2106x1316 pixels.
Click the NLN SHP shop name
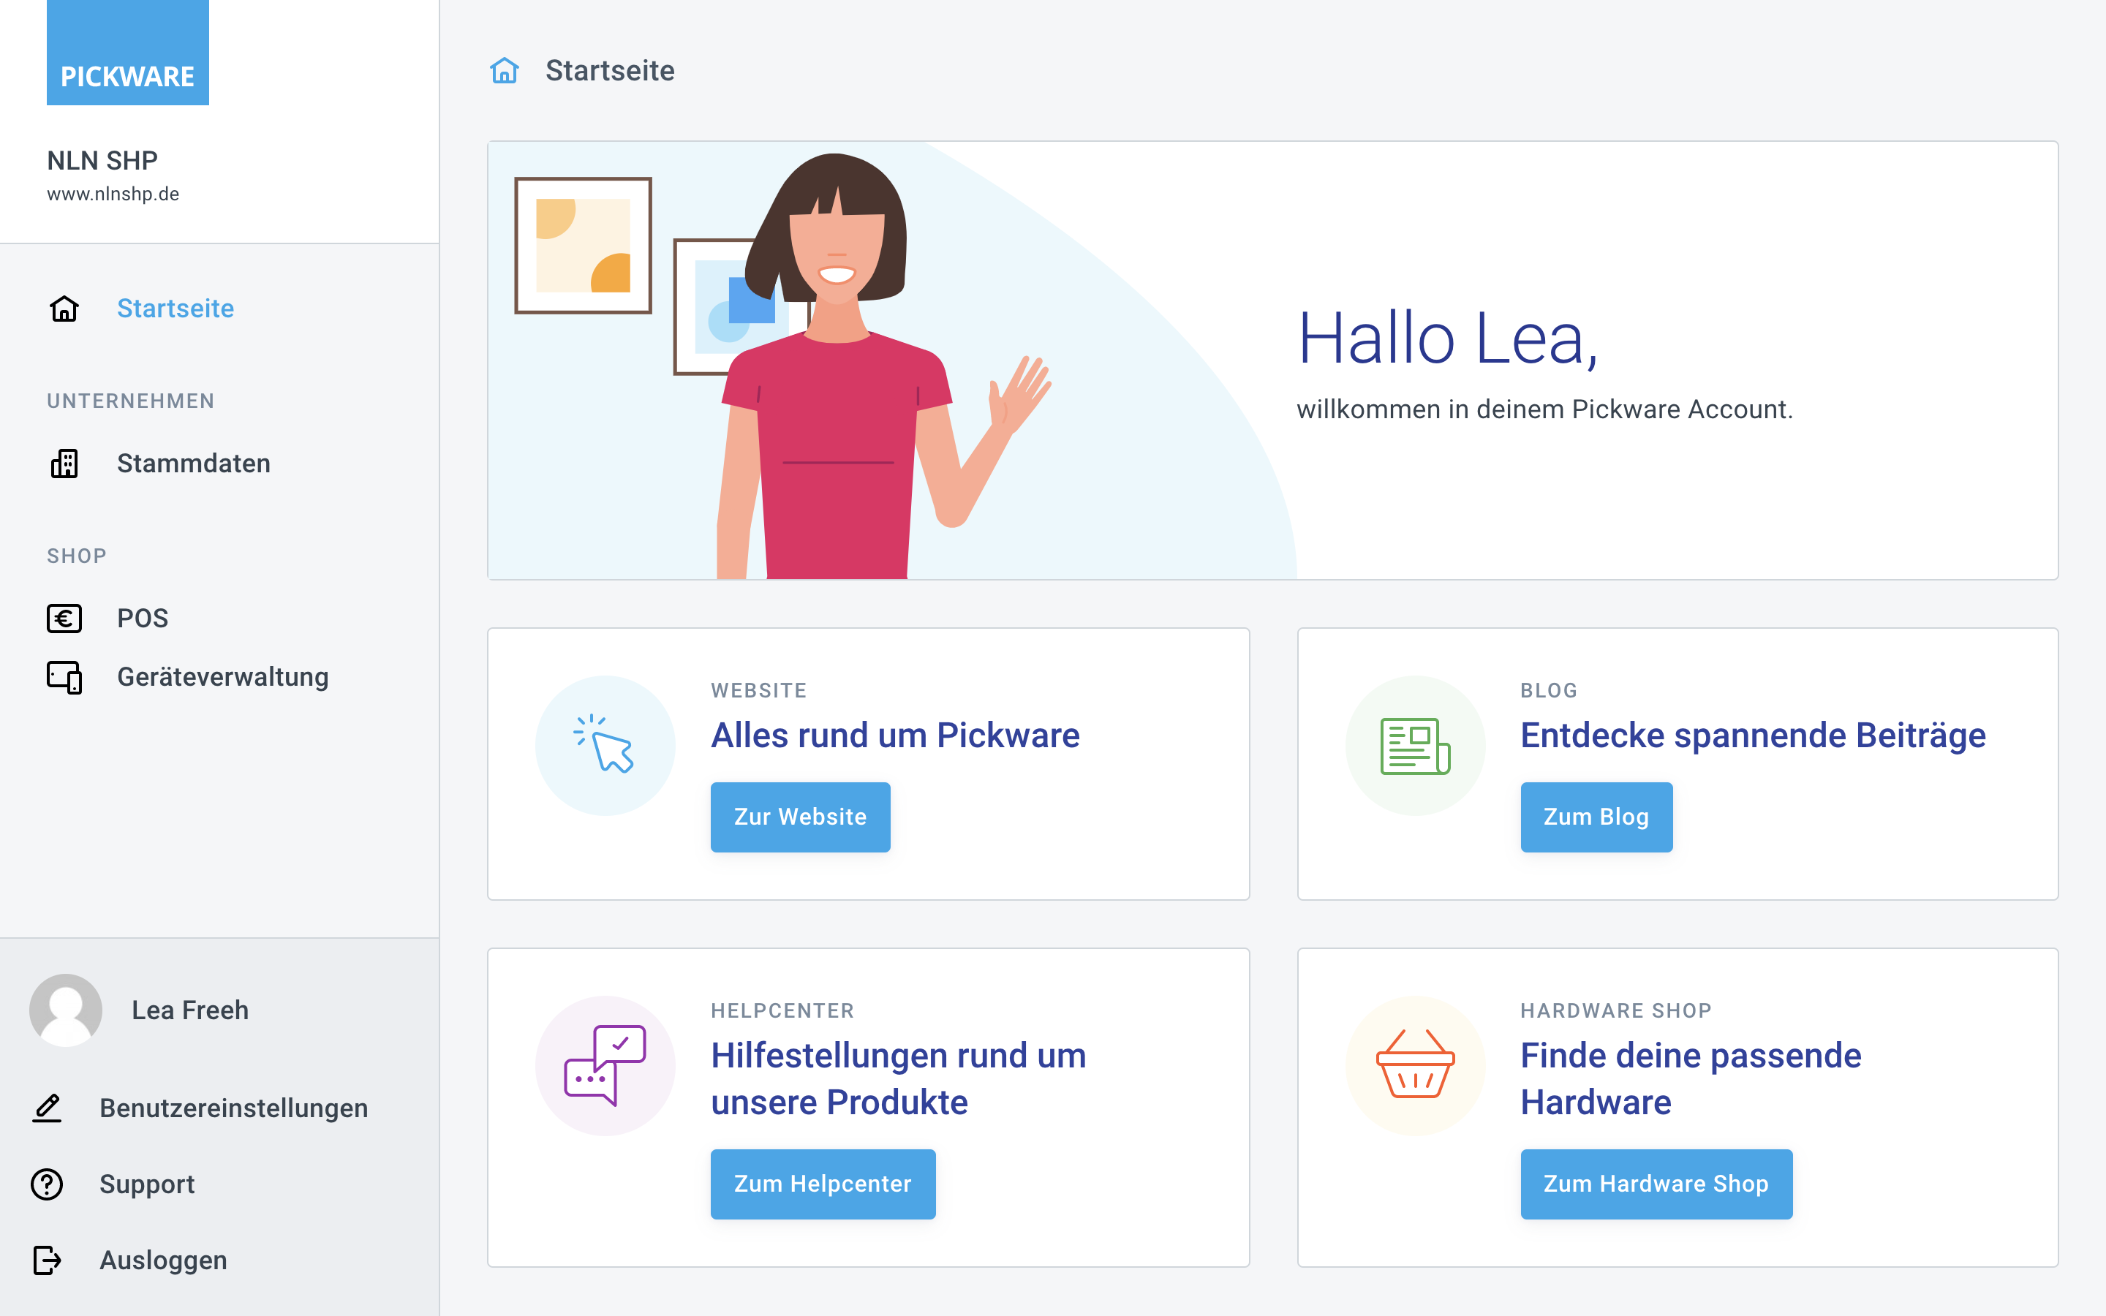point(102,160)
